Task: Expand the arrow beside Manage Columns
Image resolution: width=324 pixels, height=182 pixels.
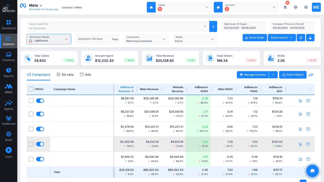Action: coord(273,75)
